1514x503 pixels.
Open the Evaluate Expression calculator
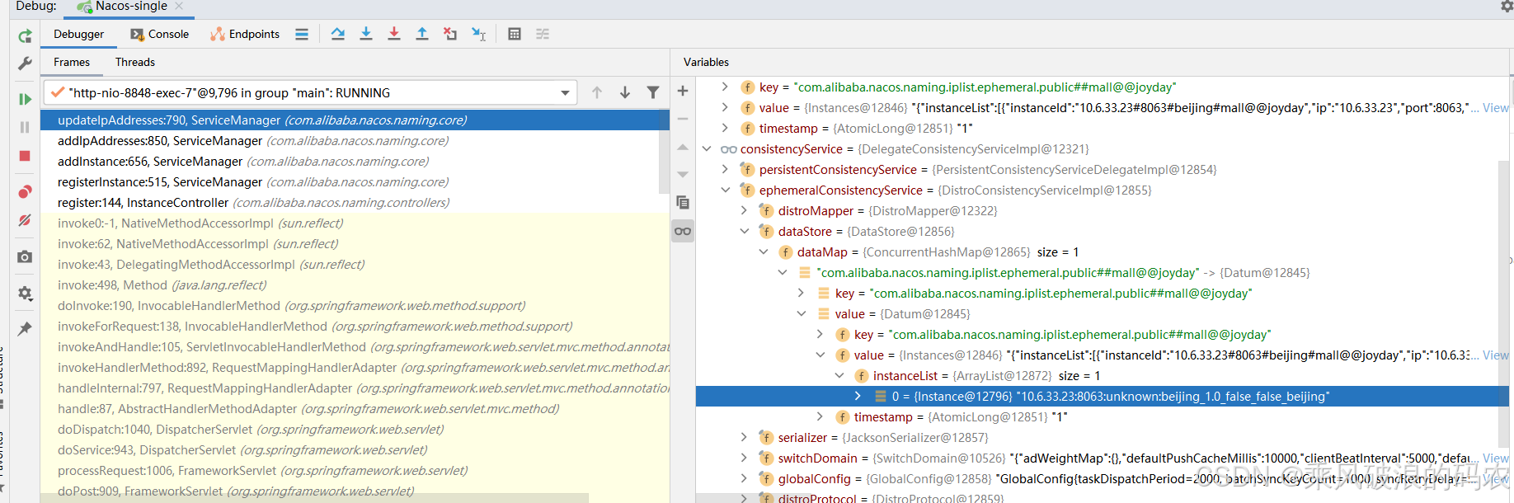515,34
